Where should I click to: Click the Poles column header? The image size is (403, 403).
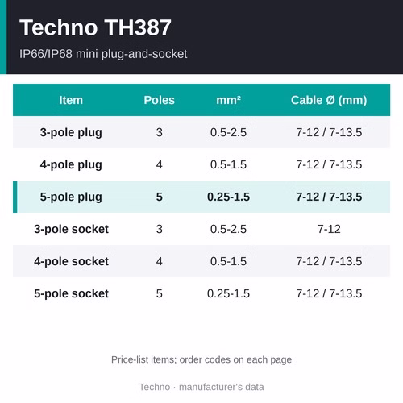[160, 100]
